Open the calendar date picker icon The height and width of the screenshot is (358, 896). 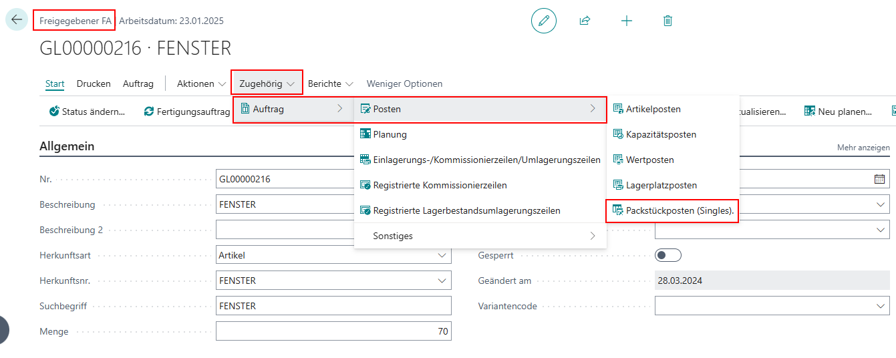879,179
